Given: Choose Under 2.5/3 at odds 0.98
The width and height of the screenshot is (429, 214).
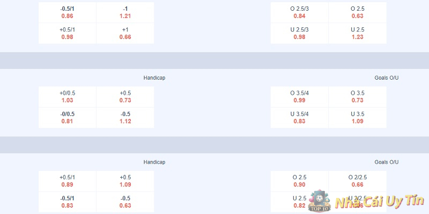Looking at the screenshot, I should [299, 33].
